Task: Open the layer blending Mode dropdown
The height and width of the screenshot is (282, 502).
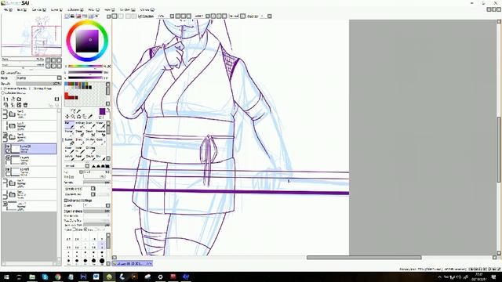Action: tap(38, 78)
